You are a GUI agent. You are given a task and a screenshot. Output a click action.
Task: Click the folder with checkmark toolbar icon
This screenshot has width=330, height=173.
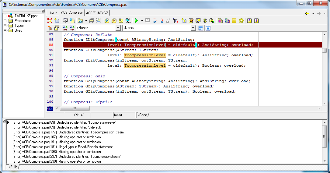tap(121, 21)
